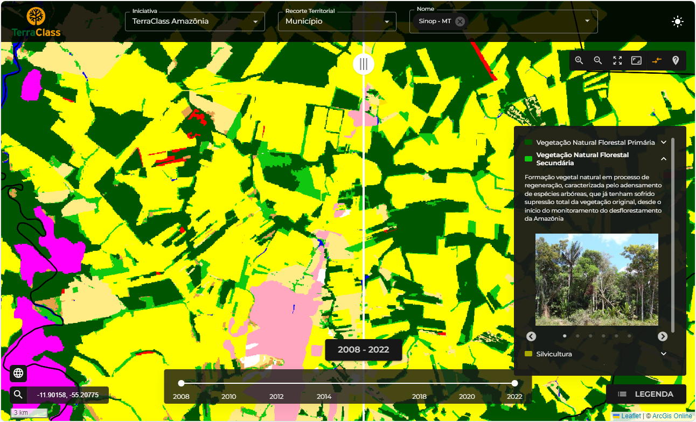
Task: Click the LEGENDA button
Action: [x=646, y=394]
